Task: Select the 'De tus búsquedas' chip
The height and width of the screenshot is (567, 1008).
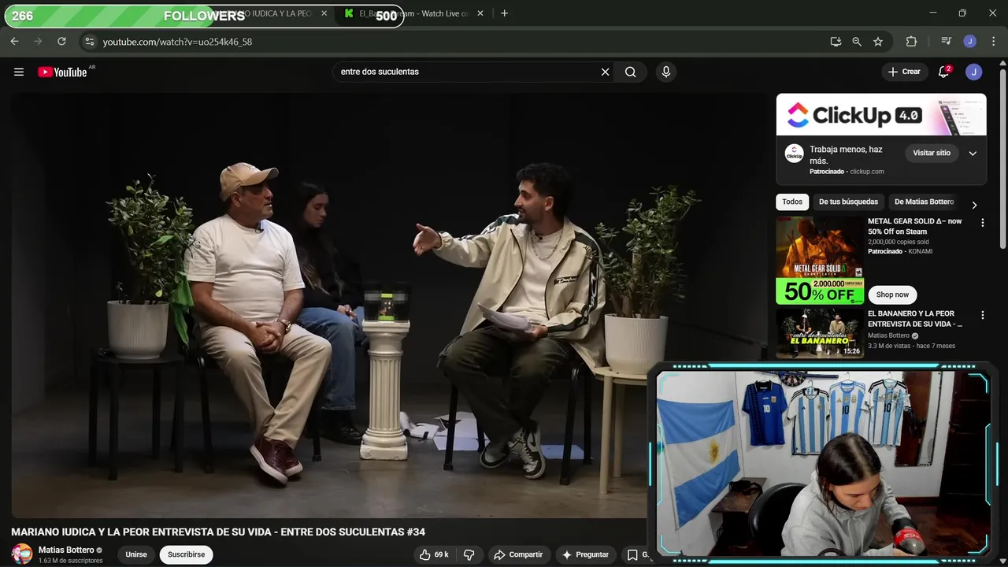Action: point(848,202)
